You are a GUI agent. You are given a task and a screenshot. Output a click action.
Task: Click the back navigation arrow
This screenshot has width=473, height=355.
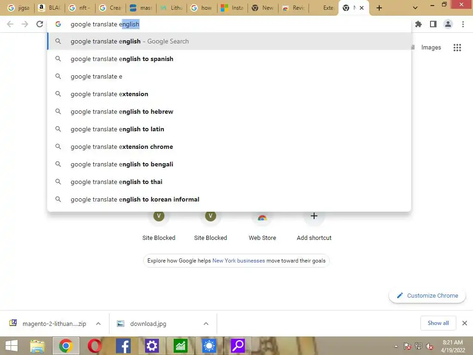pyautogui.click(x=10, y=24)
